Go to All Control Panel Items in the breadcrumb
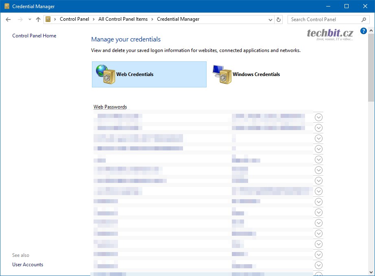Viewport: 375px width, 276px height. [x=123, y=20]
